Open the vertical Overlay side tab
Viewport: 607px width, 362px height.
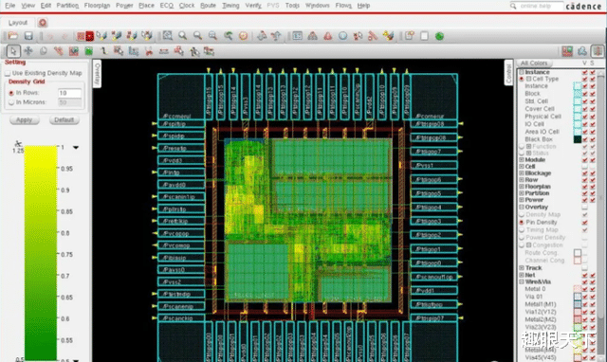(x=97, y=73)
